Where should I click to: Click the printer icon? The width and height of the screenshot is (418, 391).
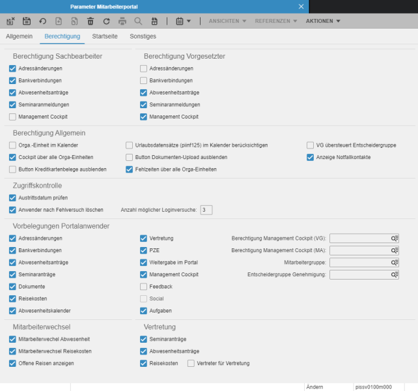tap(122, 21)
